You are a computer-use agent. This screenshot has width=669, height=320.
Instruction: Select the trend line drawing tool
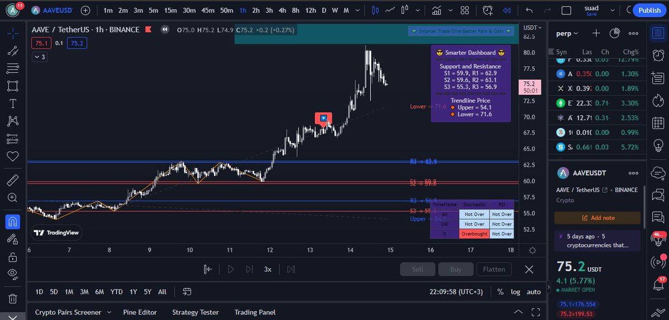[12, 51]
